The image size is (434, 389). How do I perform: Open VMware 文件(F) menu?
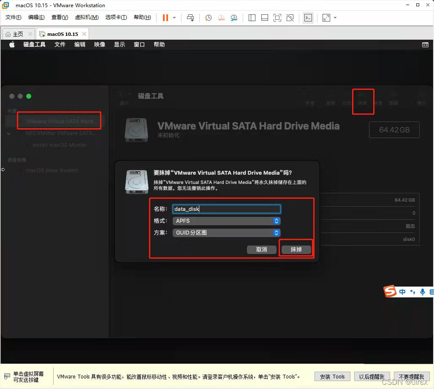click(13, 17)
